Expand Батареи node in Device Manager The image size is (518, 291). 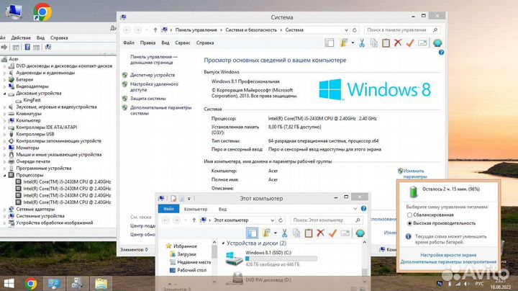pos(4,80)
